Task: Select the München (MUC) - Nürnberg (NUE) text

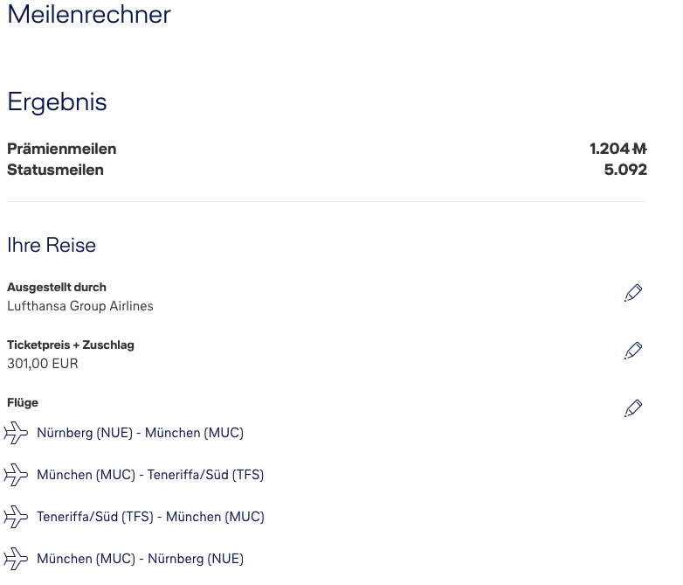Action: coord(140,559)
